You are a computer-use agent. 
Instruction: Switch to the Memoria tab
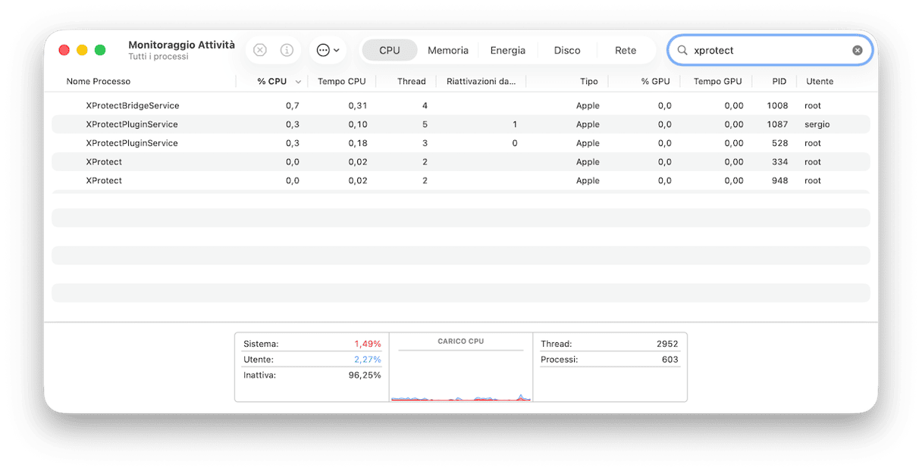coord(447,50)
